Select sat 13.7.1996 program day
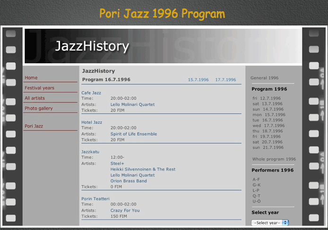The image size is (328, 230). coord(268,104)
